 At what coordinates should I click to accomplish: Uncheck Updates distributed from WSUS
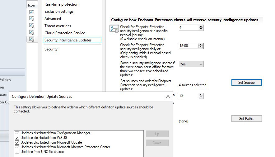(x=17, y=138)
